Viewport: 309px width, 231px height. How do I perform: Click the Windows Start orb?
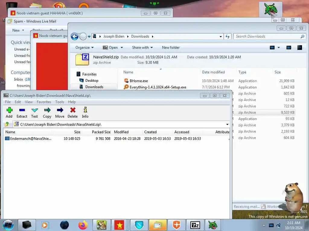pos(8,225)
